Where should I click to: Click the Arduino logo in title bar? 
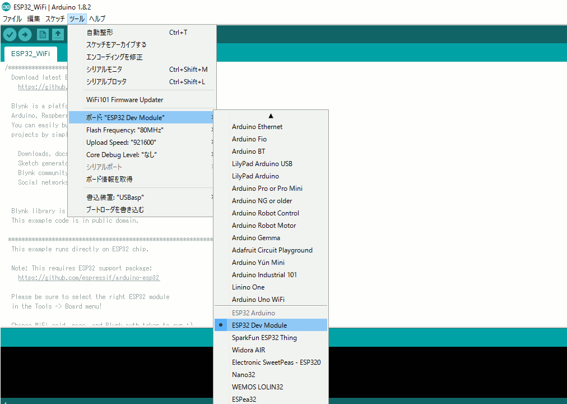click(x=6, y=7)
